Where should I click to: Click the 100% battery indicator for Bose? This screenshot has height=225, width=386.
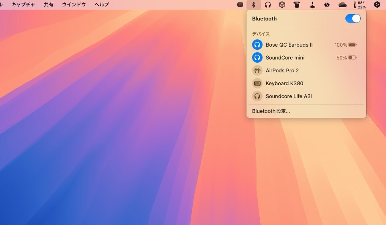tap(346, 45)
